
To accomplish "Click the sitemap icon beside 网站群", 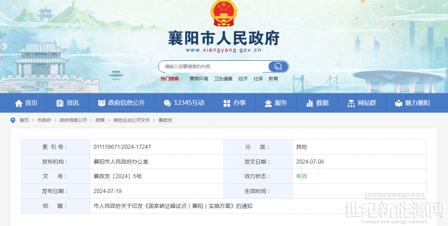I will click(x=351, y=103).
